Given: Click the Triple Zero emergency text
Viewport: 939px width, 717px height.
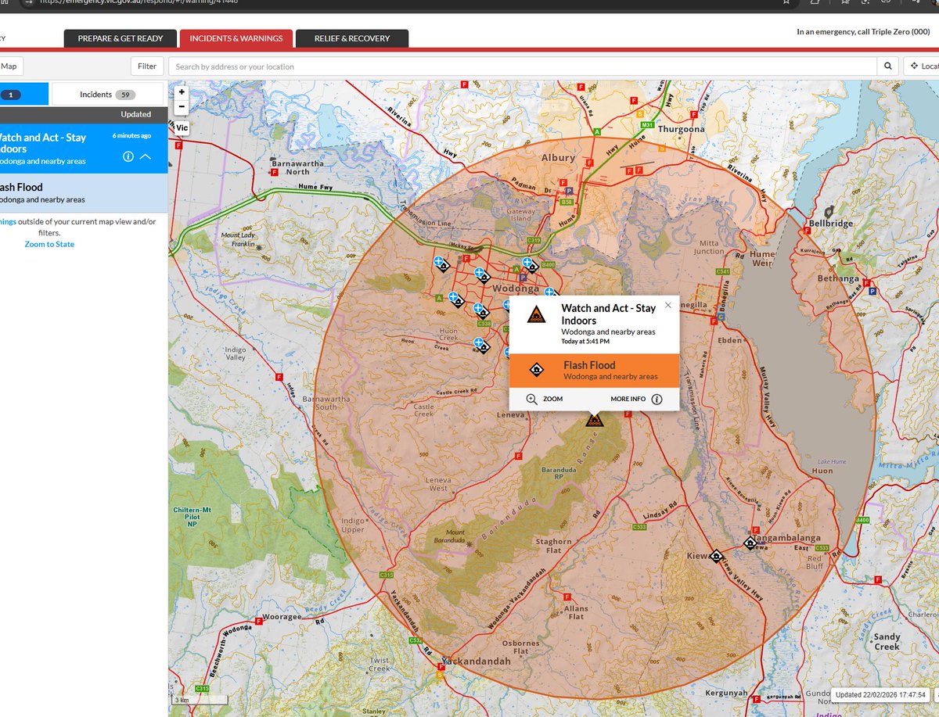Looking at the screenshot, I should pyautogui.click(x=864, y=32).
